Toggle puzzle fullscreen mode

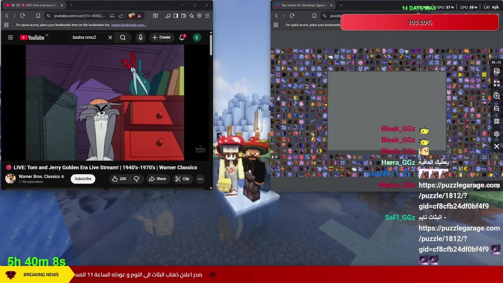[x=497, y=83]
